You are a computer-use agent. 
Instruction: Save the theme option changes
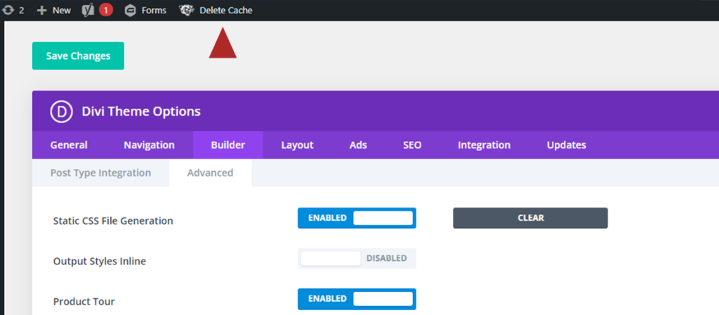pos(78,56)
